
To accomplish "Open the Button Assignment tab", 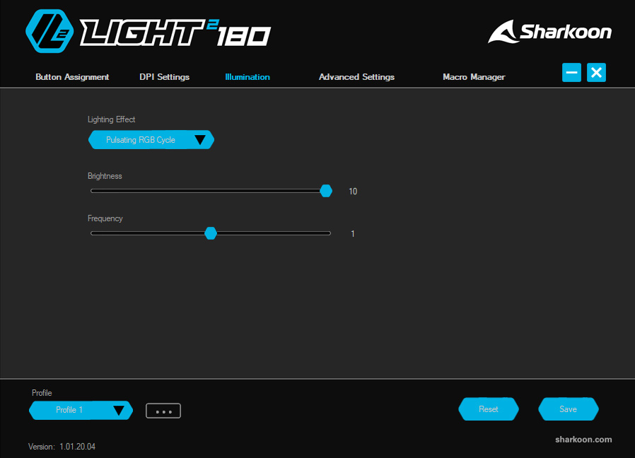I will click(x=72, y=77).
